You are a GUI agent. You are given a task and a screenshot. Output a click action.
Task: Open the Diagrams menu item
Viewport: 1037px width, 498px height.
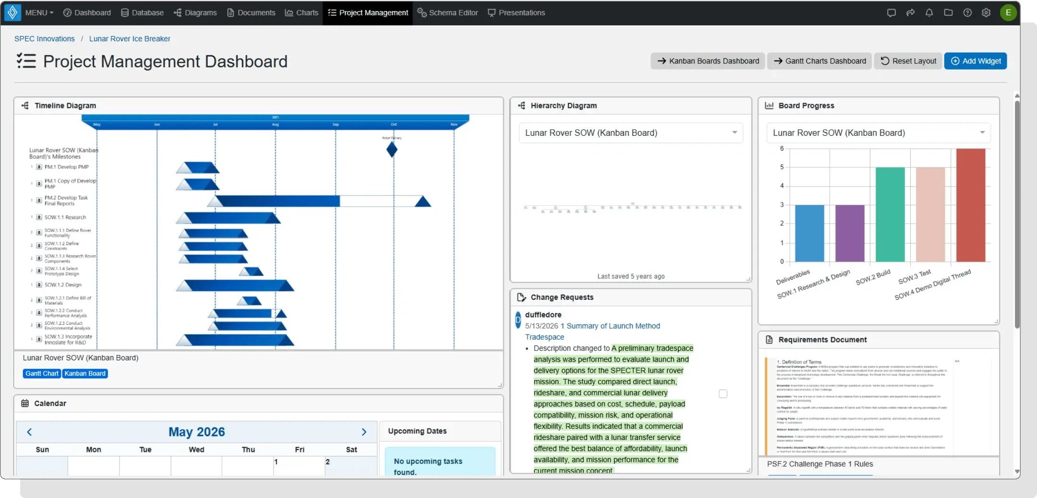tap(195, 13)
